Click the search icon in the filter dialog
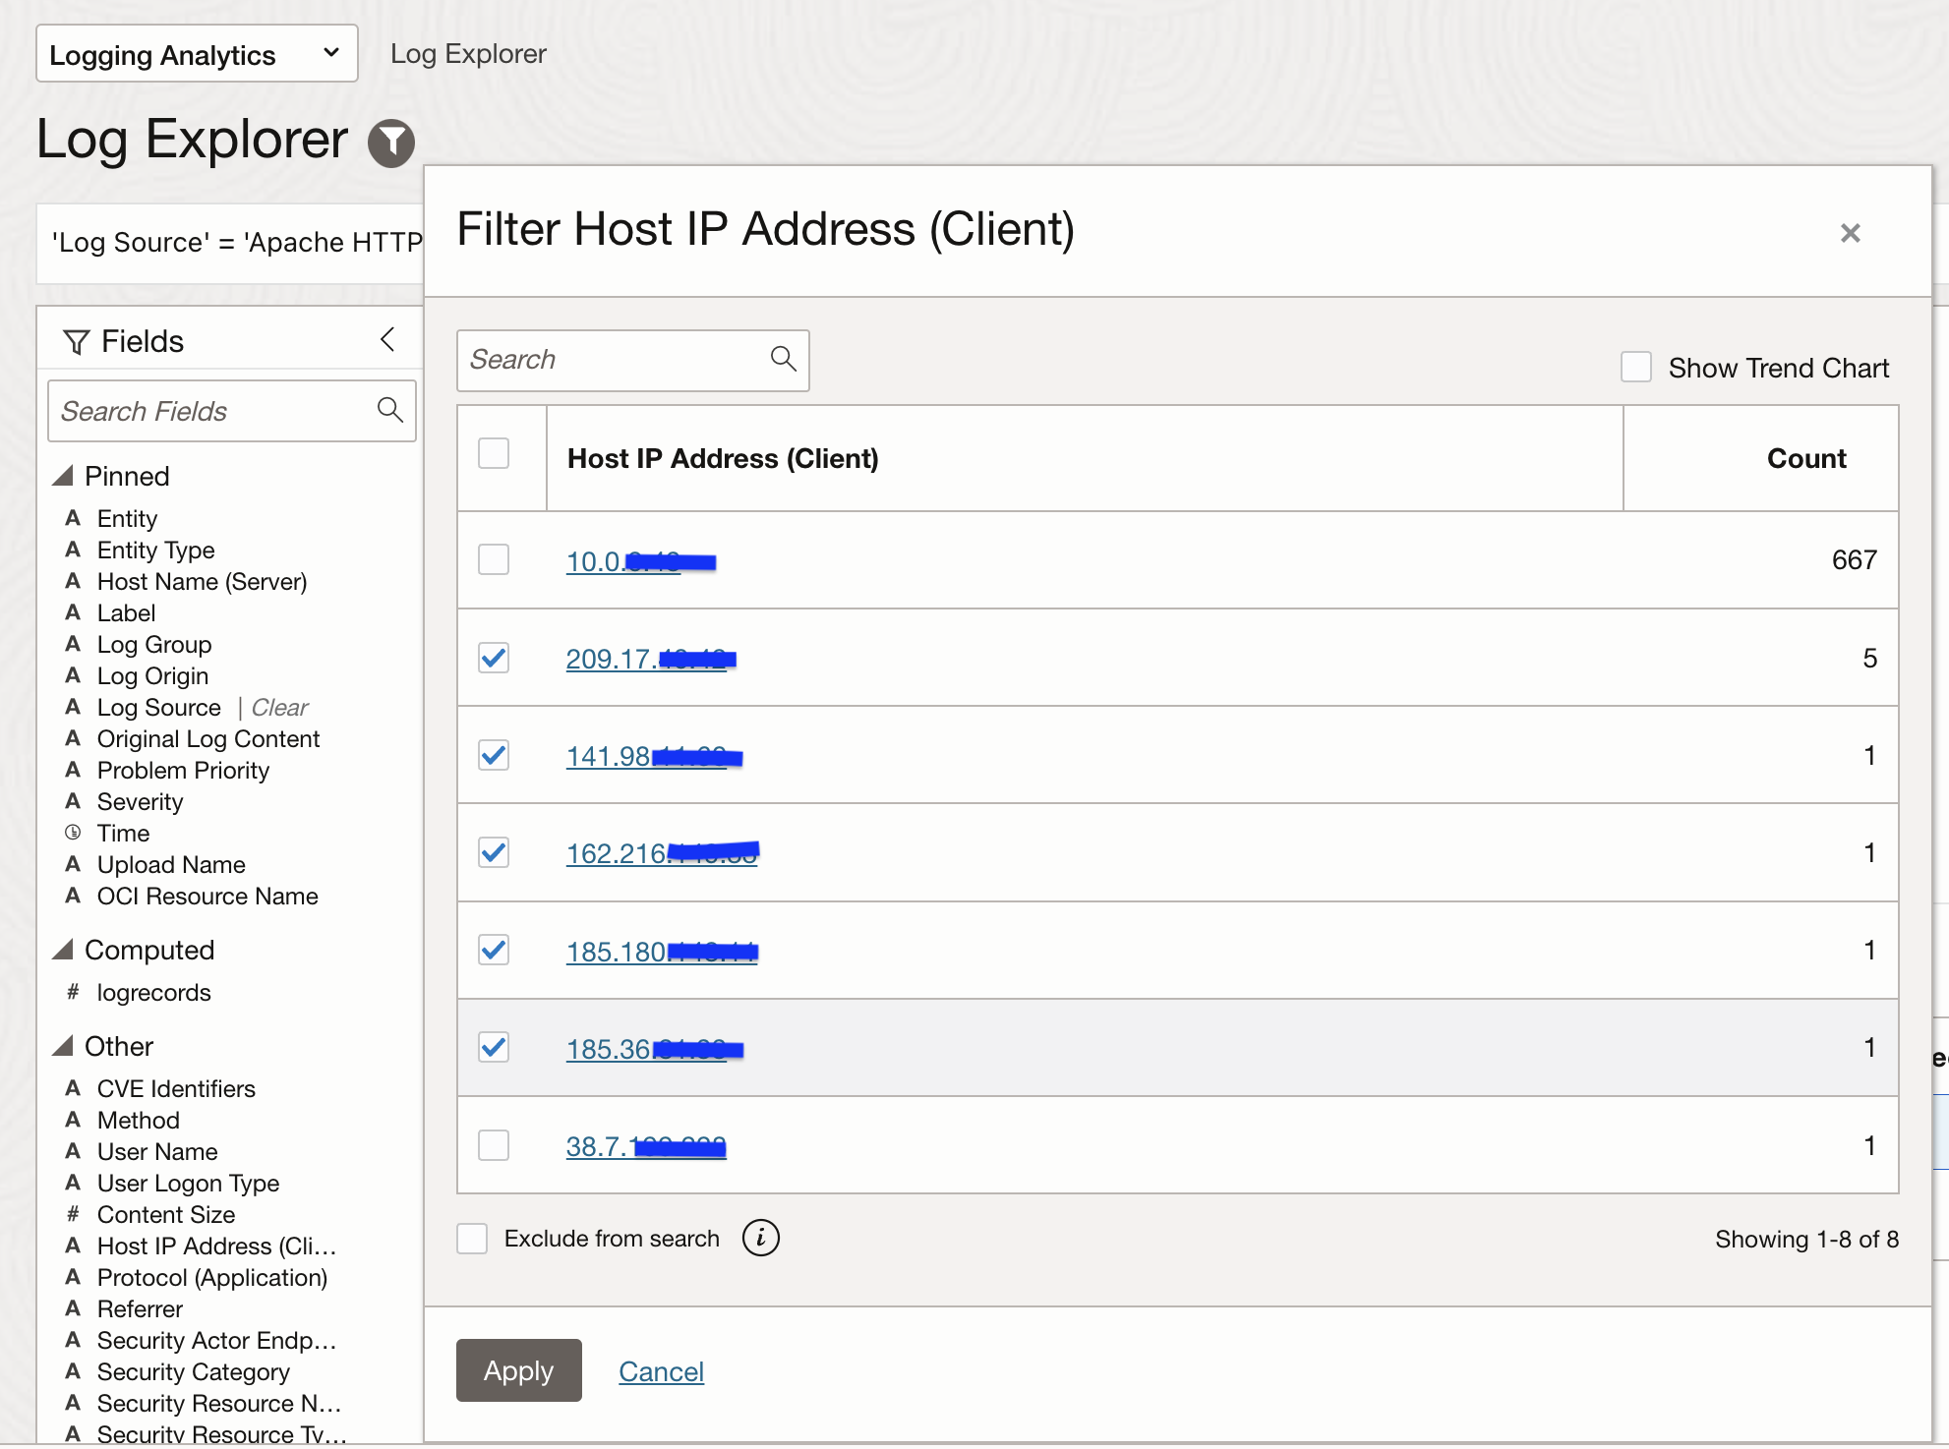 coord(783,359)
